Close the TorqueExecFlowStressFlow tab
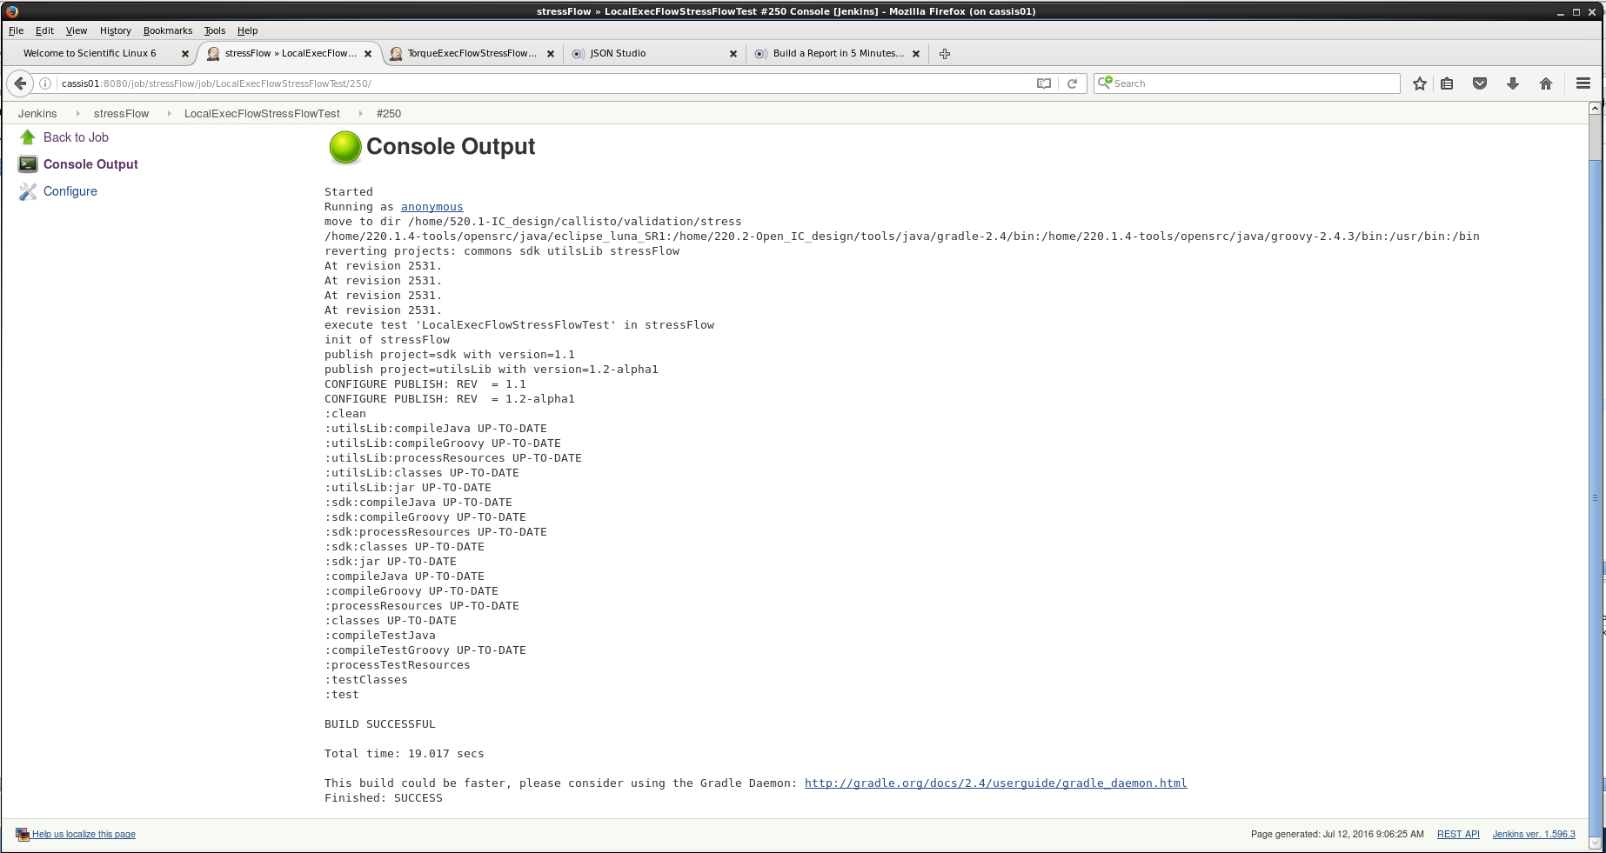The width and height of the screenshot is (1606, 853). 551,54
